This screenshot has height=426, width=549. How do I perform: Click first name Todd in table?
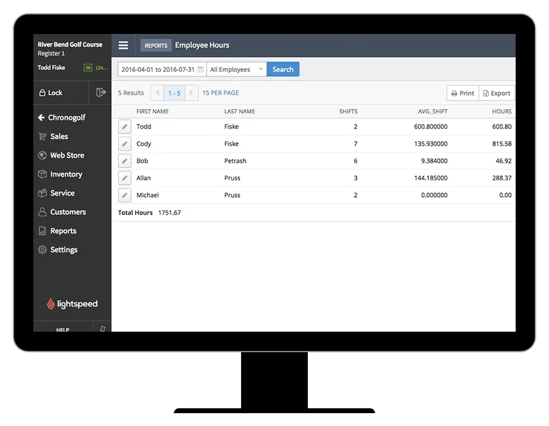144,126
